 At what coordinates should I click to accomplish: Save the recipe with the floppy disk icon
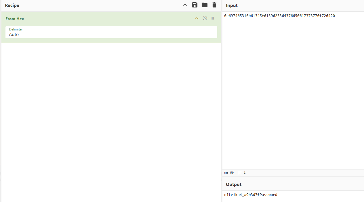[195, 5]
